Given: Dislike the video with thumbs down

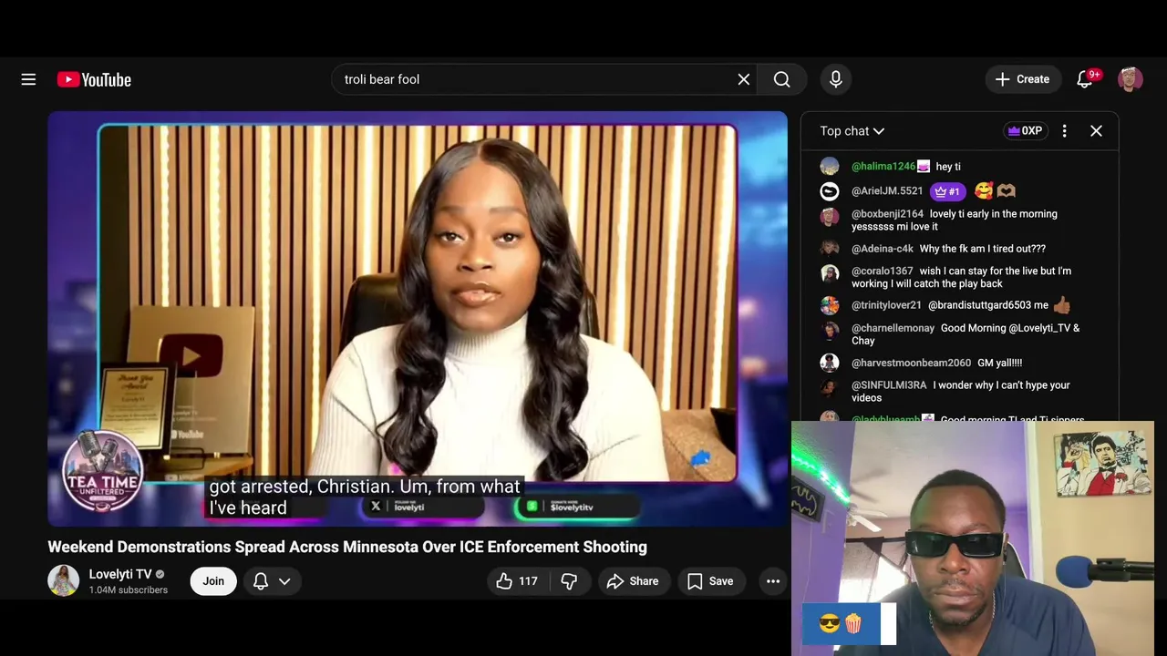Looking at the screenshot, I should [x=569, y=581].
